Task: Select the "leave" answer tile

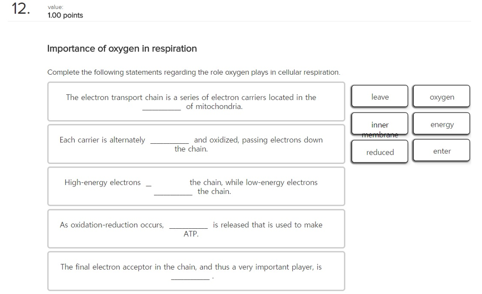Action: (x=379, y=96)
